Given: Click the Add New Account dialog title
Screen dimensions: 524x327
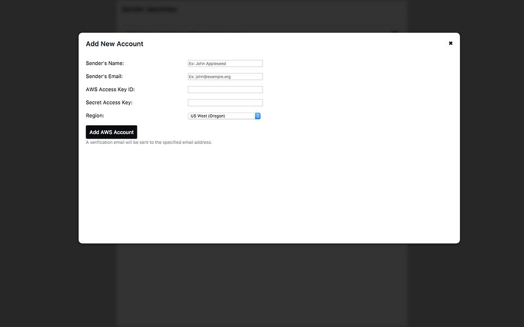Looking at the screenshot, I should 115,44.
